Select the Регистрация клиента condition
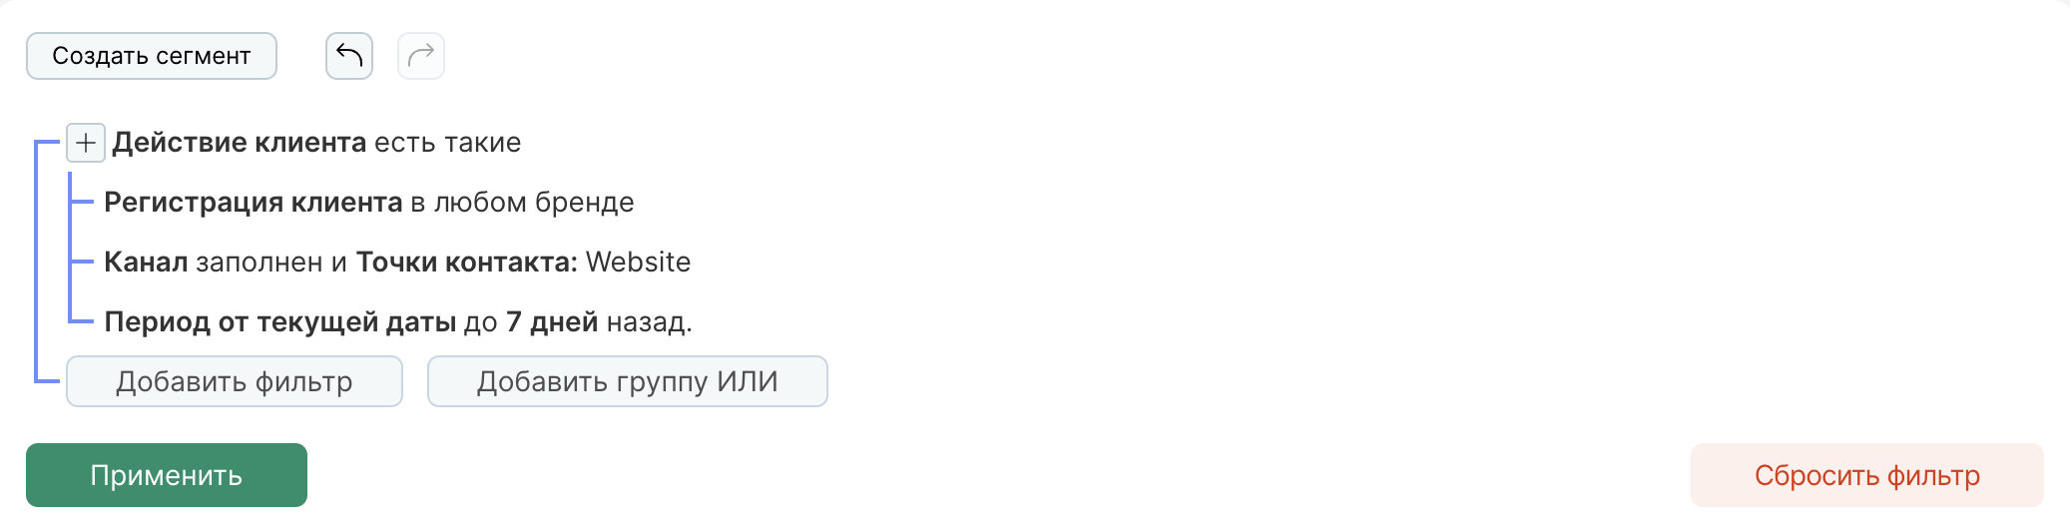Image resolution: width=2070 pixels, height=531 pixels. tap(254, 203)
